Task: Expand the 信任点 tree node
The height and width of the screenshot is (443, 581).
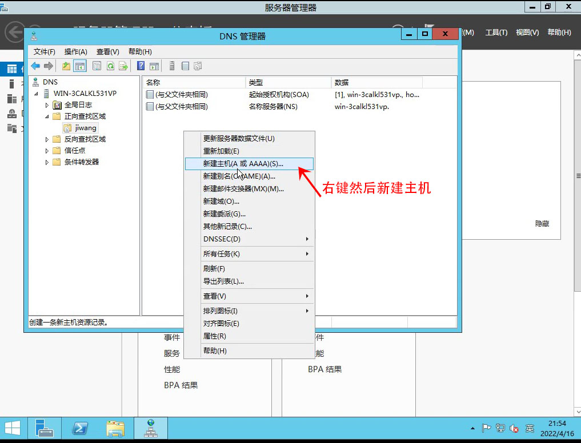Action: tap(47, 150)
